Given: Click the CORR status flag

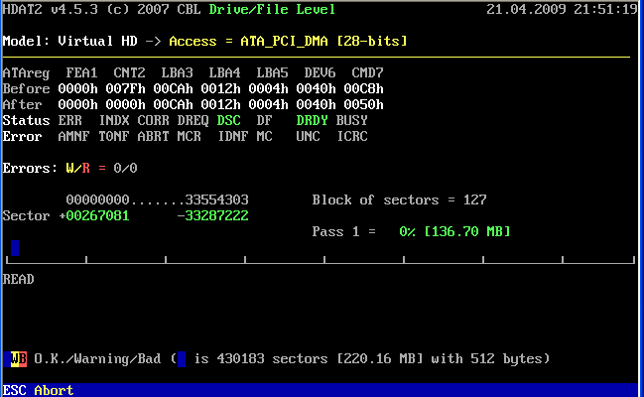Looking at the screenshot, I should click(x=153, y=120).
